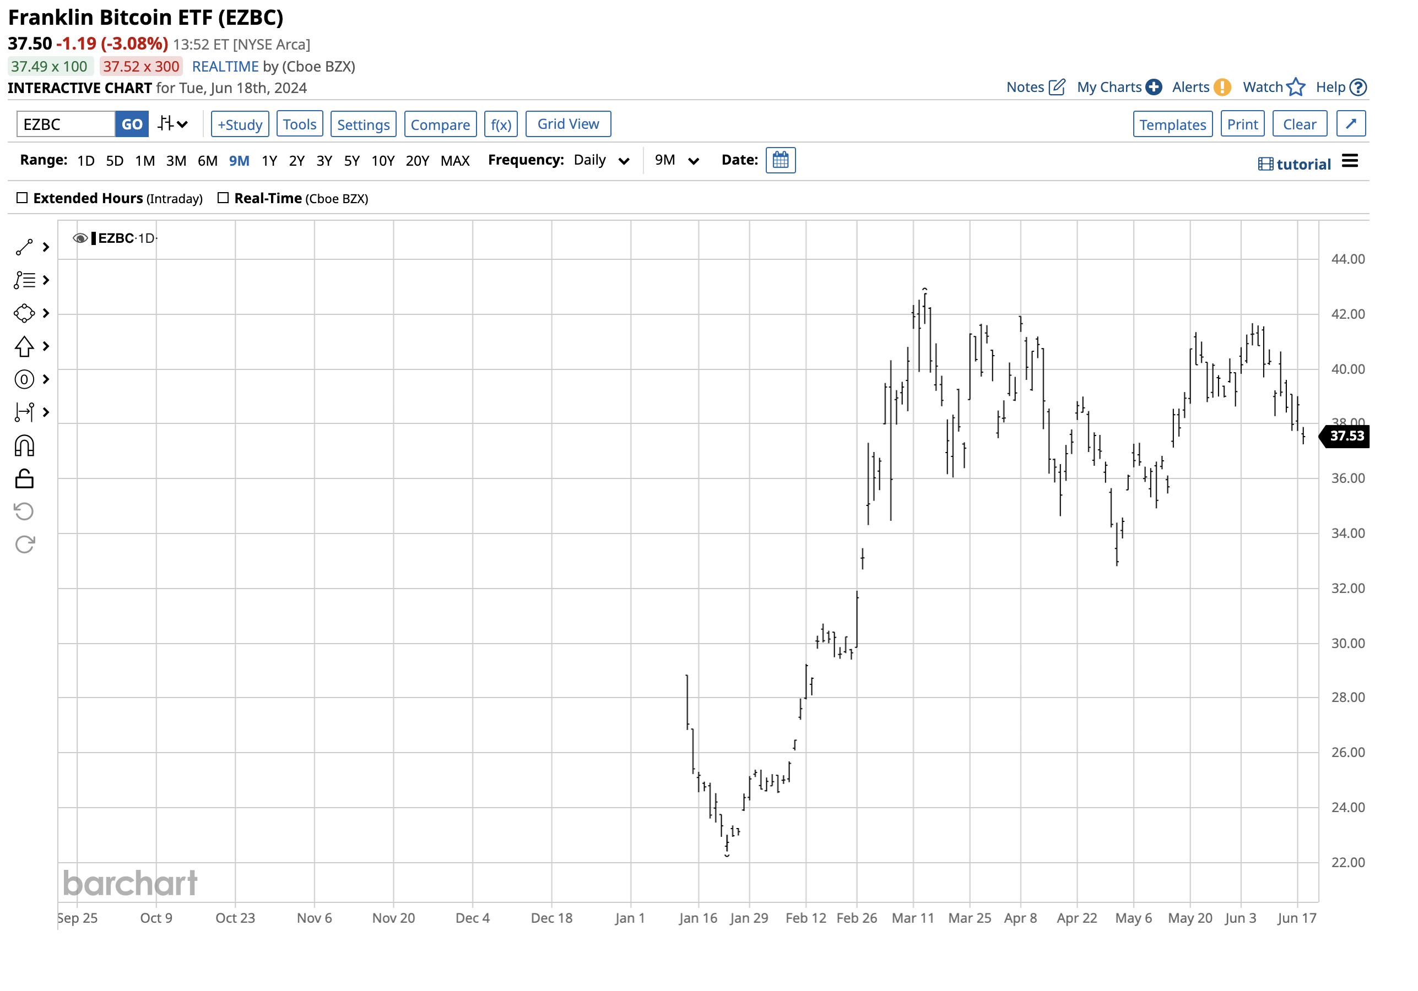Open the chart type selector dropdown
Screen dimensions: 1418x991
pyautogui.click(x=171, y=123)
